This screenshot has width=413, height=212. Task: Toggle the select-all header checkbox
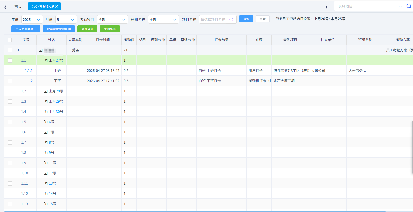coord(10,40)
